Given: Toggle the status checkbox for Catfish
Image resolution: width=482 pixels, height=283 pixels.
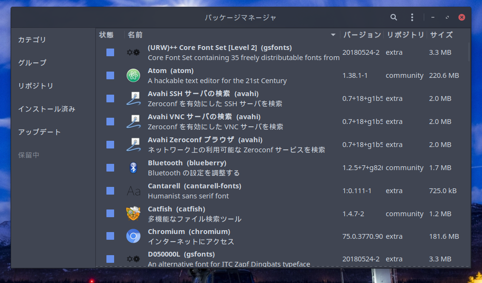Looking at the screenshot, I should 110,213.
